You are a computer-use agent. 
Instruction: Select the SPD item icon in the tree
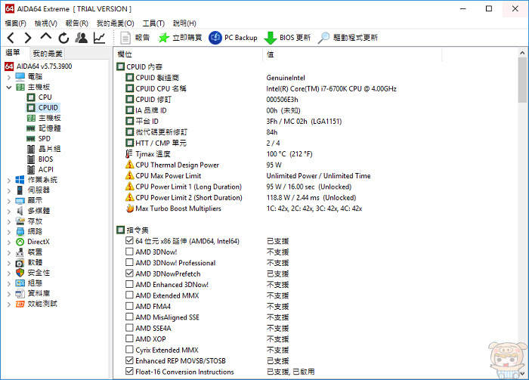[x=31, y=138]
